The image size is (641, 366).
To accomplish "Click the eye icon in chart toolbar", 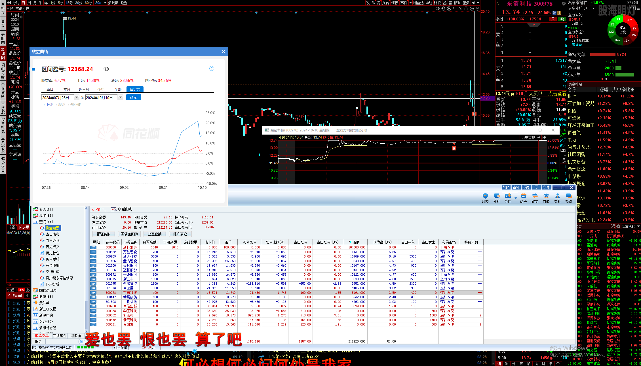I will (x=438, y=8).
